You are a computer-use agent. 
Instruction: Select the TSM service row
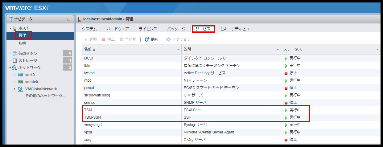point(231,110)
